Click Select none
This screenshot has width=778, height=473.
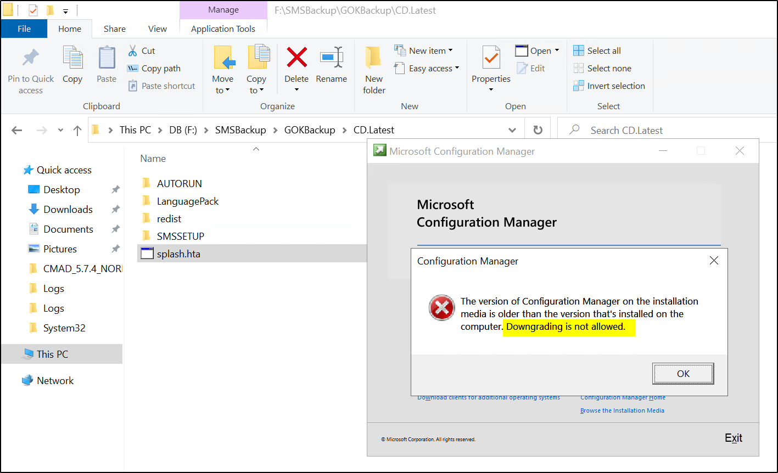602,68
